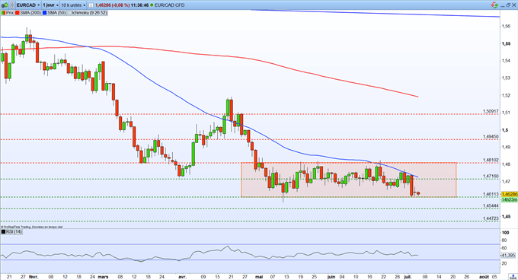Open the '10 k unités' history dropdown
The image size is (518, 280).
click(73, 5)
